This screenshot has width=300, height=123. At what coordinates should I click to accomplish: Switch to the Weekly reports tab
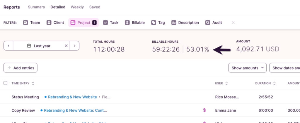tap(77, 7)
